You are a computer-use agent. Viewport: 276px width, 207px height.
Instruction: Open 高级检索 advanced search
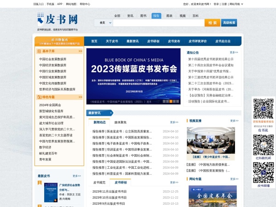tap(229, 23)
